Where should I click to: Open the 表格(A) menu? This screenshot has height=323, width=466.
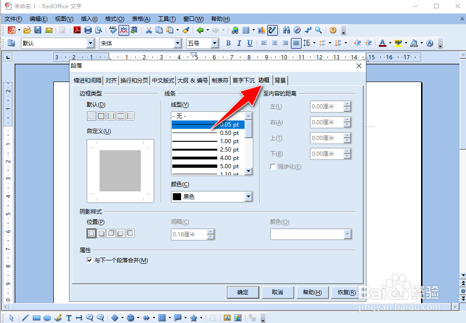pos(141,19)
